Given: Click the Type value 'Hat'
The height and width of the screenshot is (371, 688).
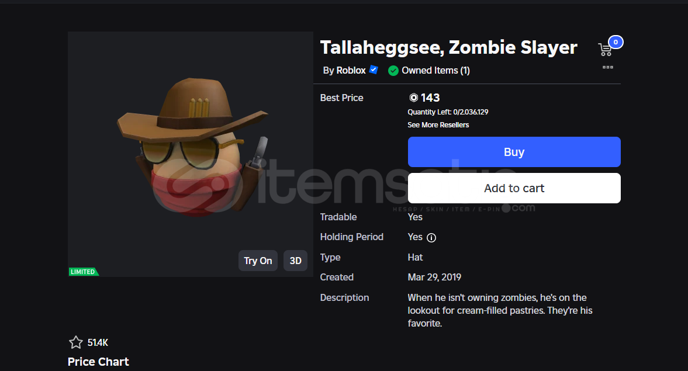Looking at the screenshot, I should point(415,258).
